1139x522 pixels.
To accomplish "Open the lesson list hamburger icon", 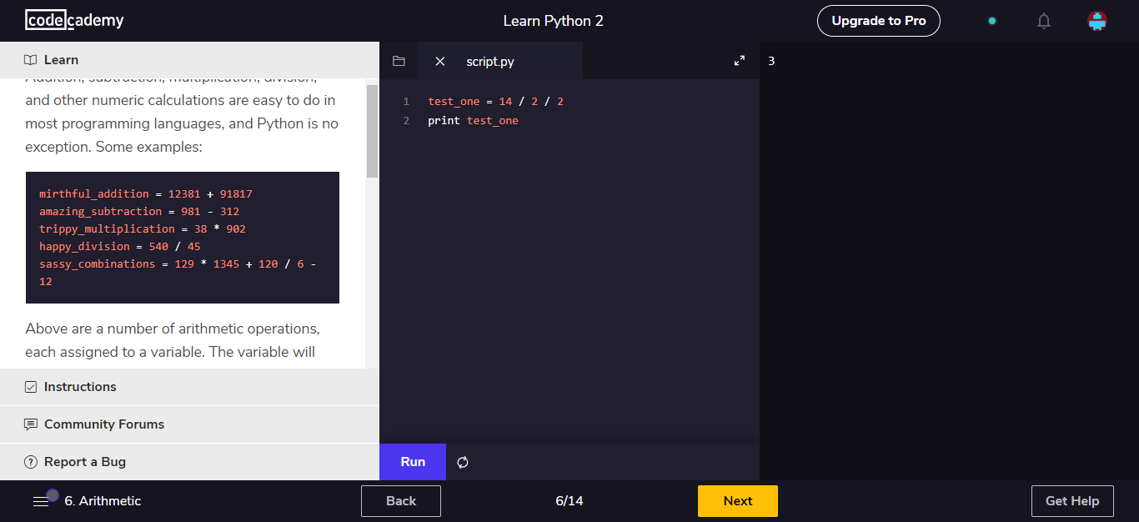I will (x=39, y=500).
